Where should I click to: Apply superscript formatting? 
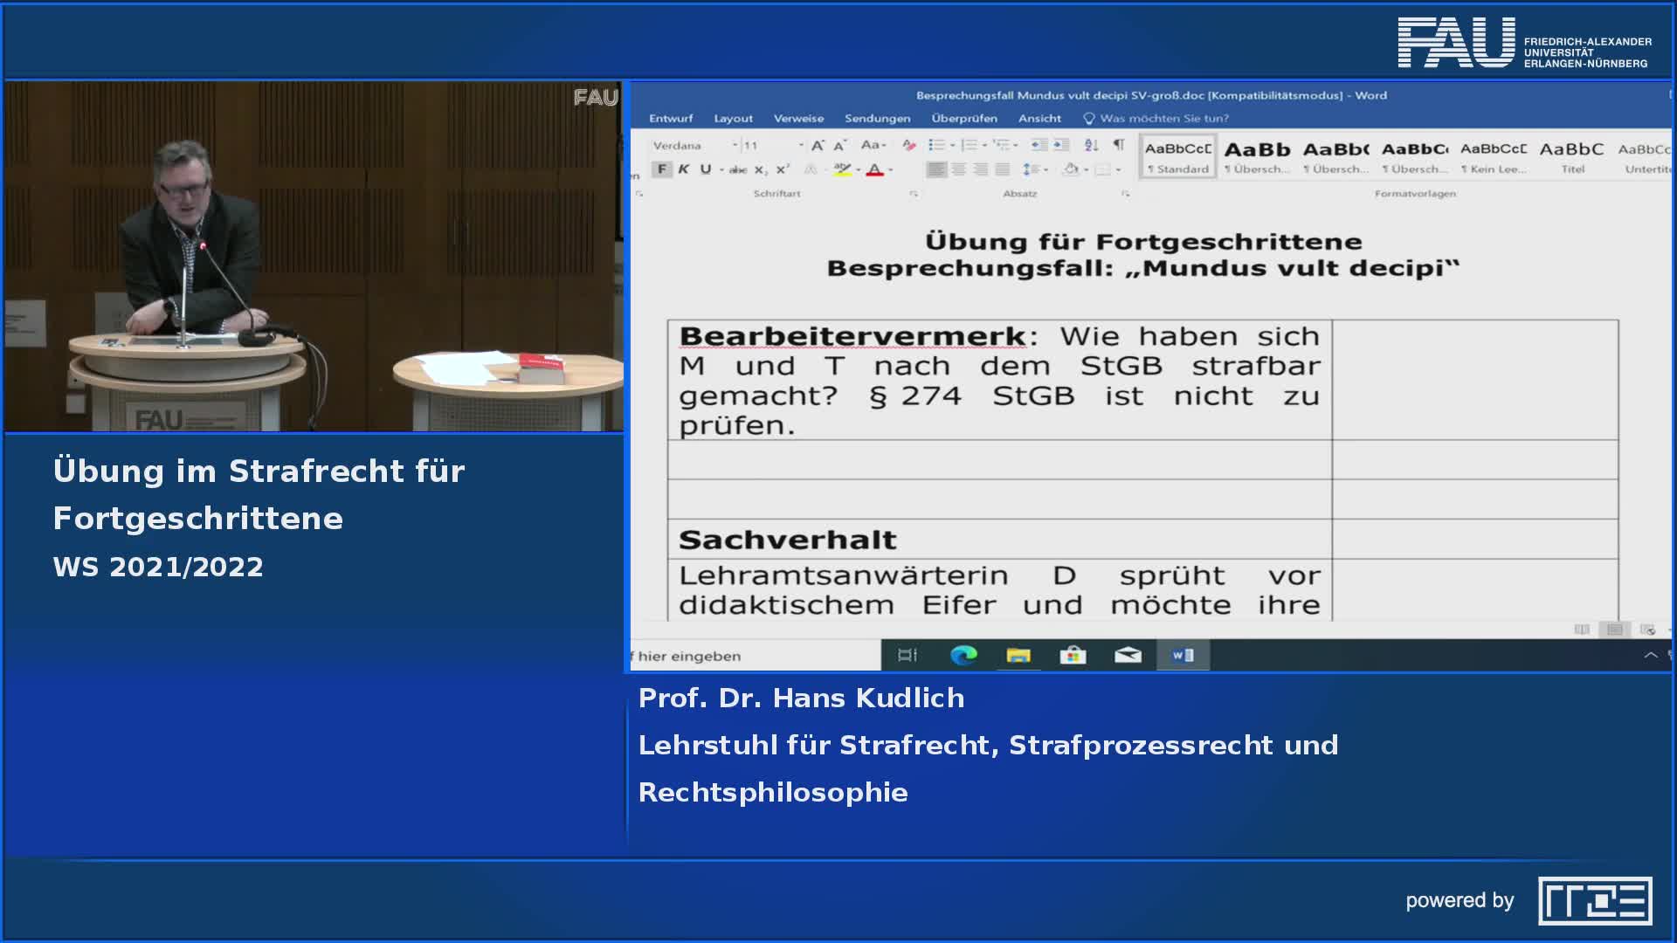pos(783,169)
